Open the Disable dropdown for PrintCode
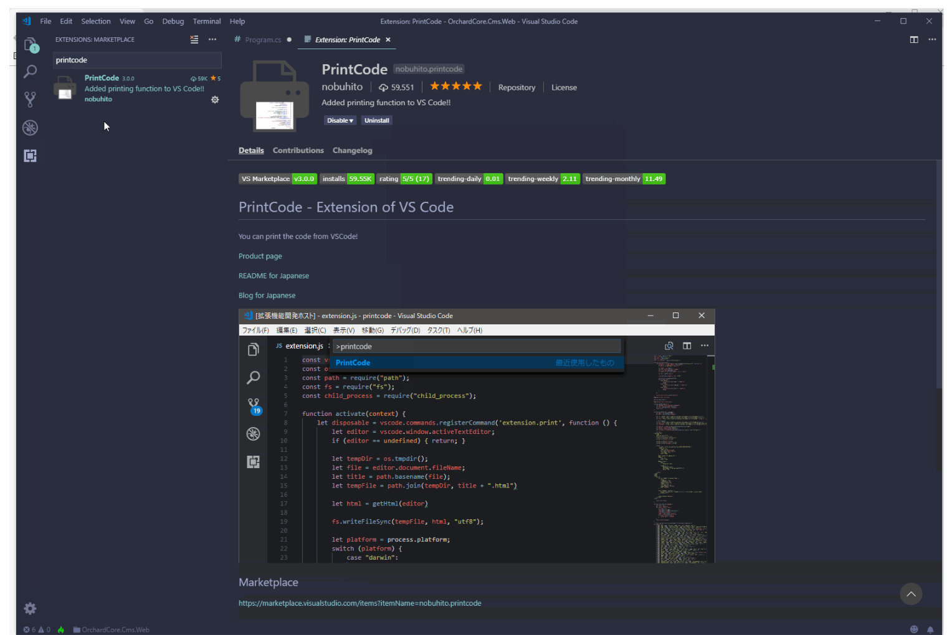 tap(340, 120)
